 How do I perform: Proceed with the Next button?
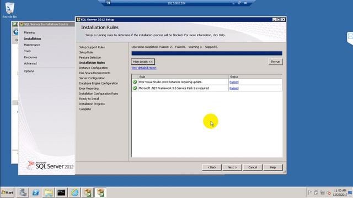coord(232,167)
